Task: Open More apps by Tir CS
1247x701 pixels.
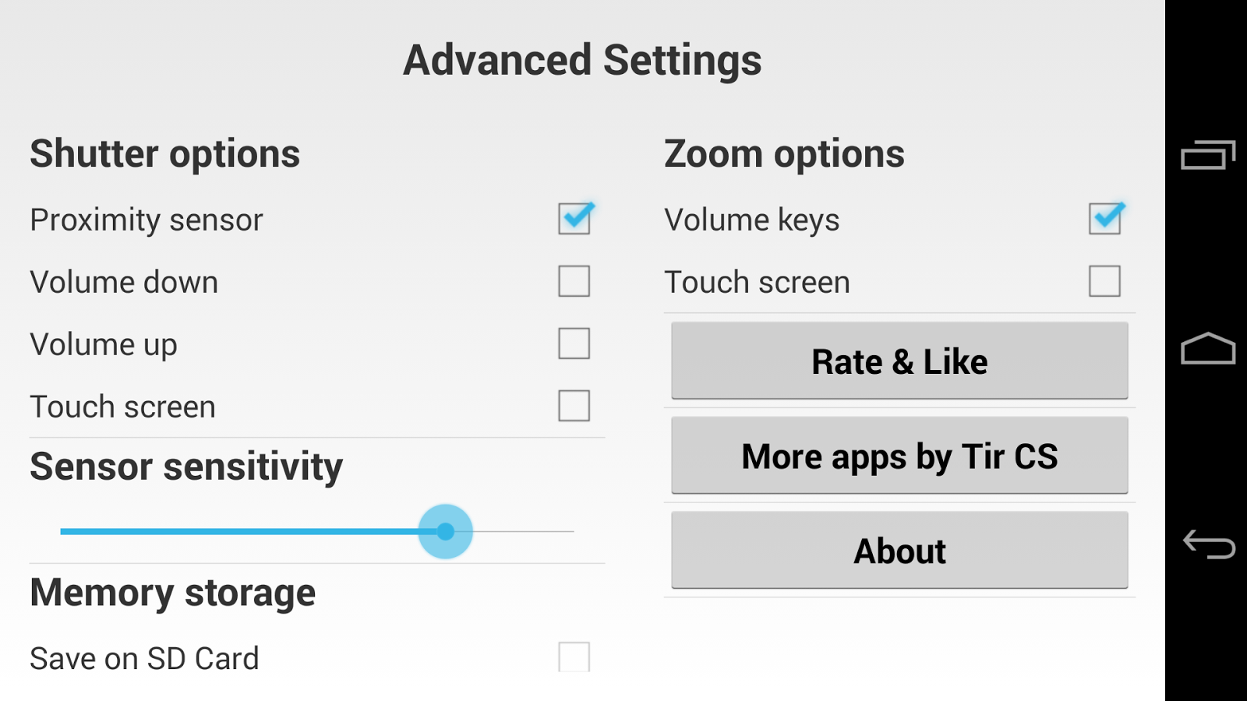Action: point(899,456)
